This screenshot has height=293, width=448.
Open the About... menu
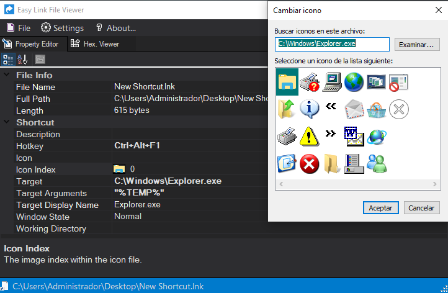[x=115, y=28]
